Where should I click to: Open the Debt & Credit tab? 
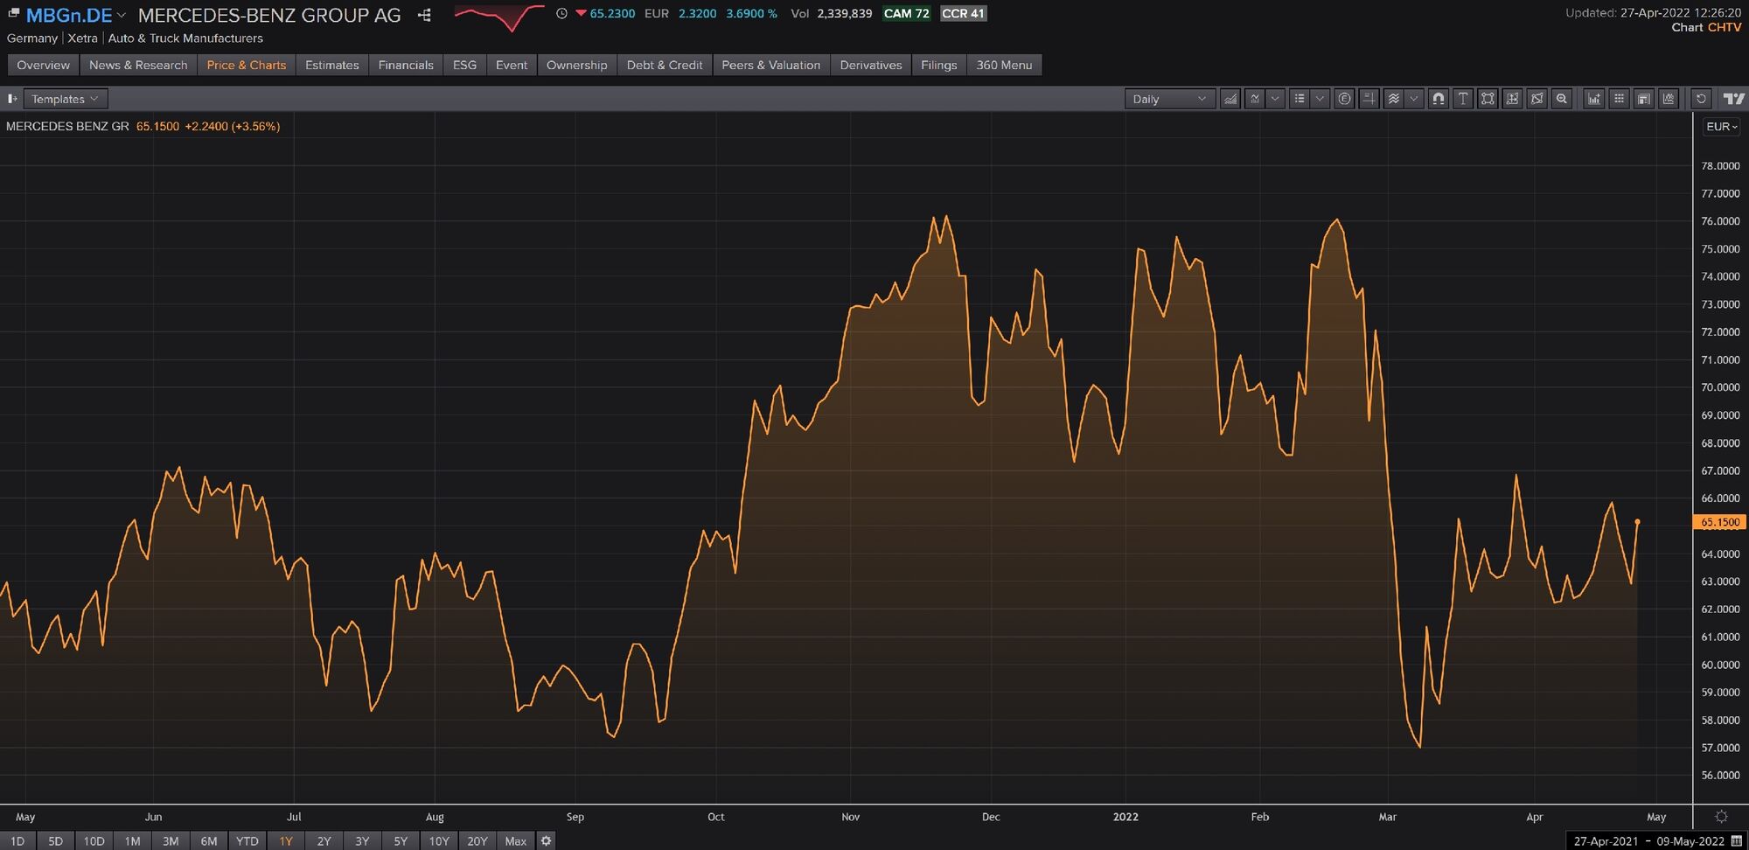665,65
